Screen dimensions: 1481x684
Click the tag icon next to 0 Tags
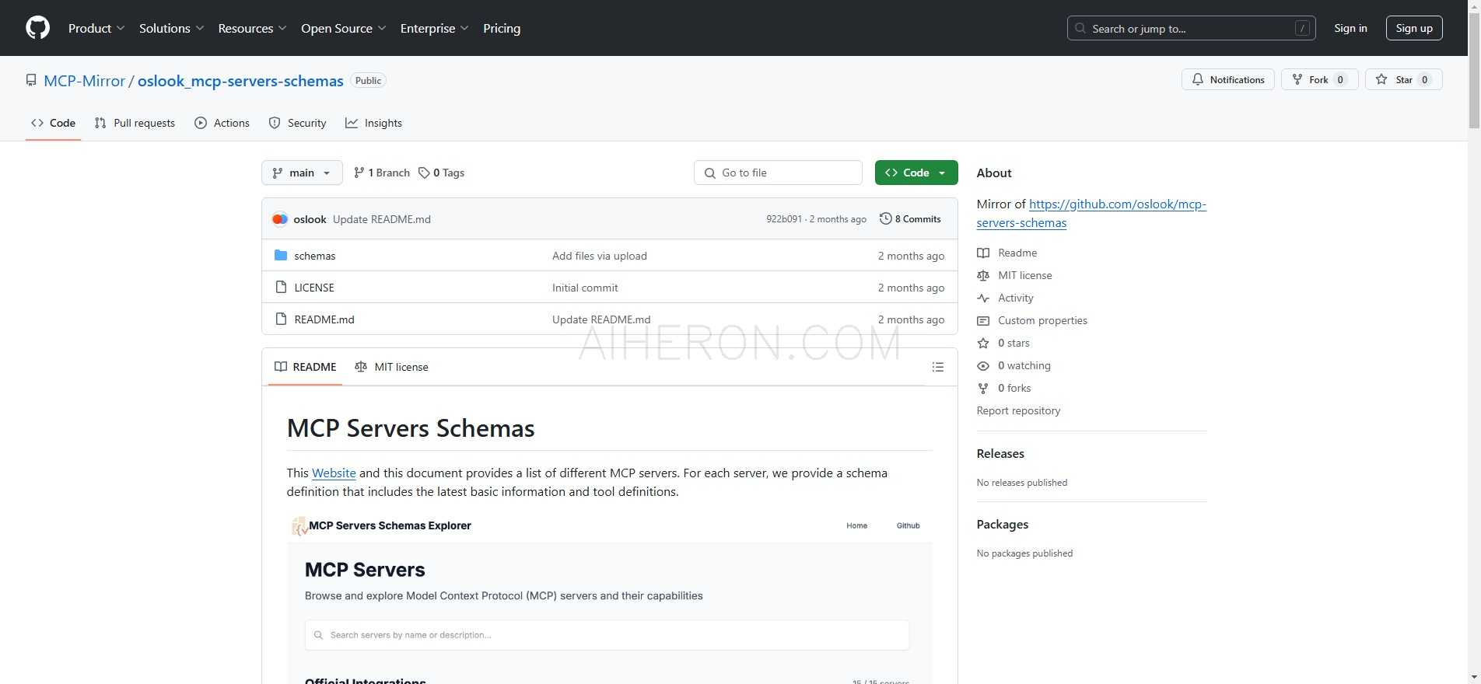tap(424, 173)
